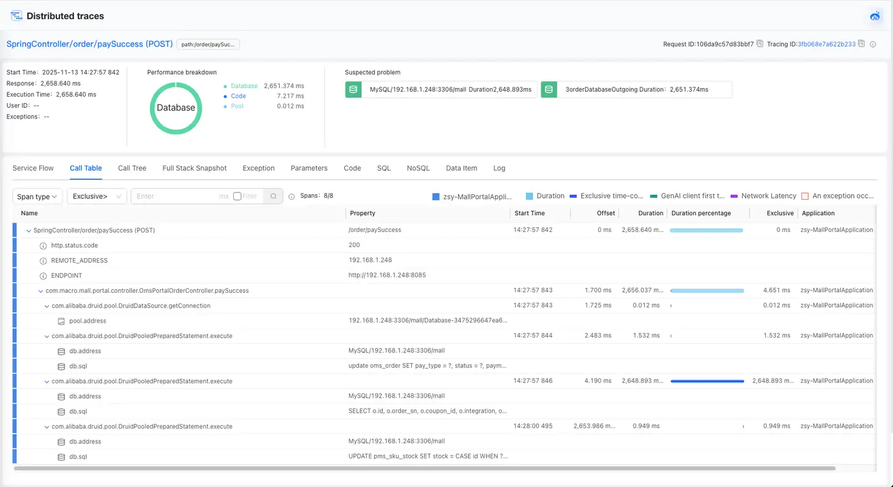This screenshot has width=893, height=487.
Task: Open Tracing ID link 3fb068e7a622b233
Action: (826, 44)
